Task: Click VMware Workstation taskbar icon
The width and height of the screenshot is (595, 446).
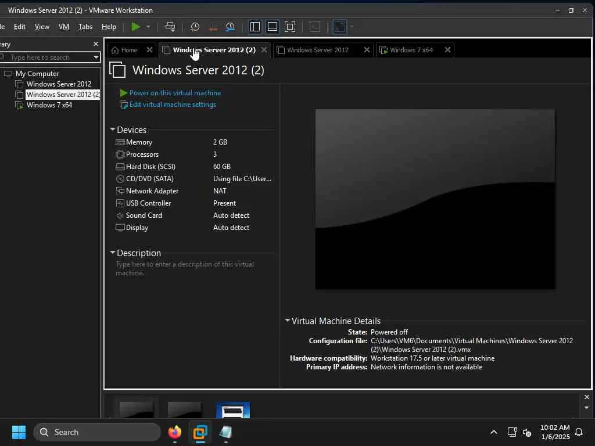Action: pos(200,432)
